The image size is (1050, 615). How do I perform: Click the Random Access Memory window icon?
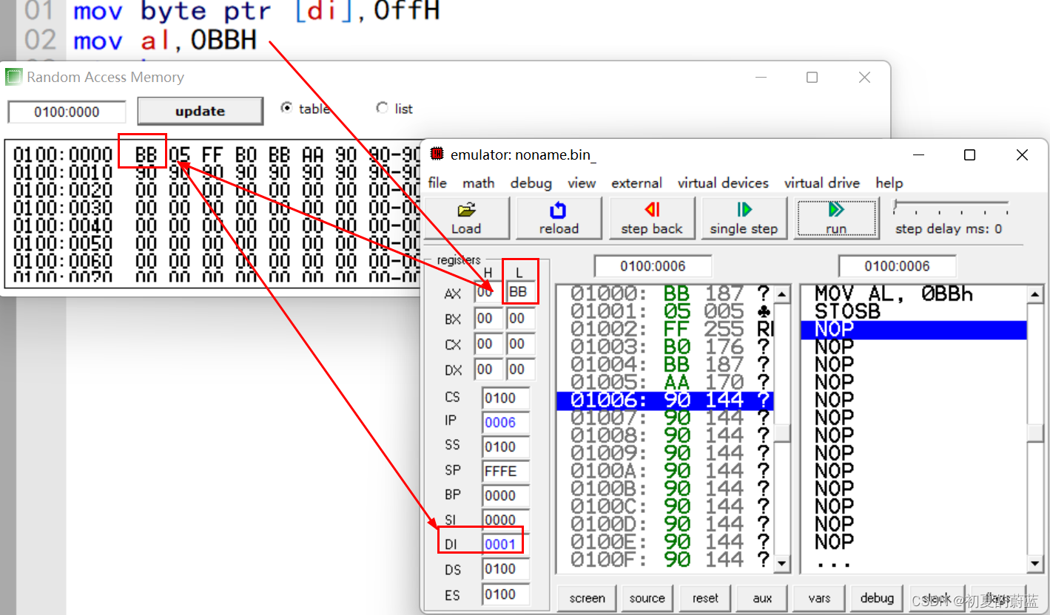(13, 76)
